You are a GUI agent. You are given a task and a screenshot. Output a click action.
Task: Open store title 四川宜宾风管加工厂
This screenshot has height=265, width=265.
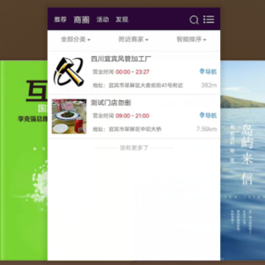(x=121, y=59)
